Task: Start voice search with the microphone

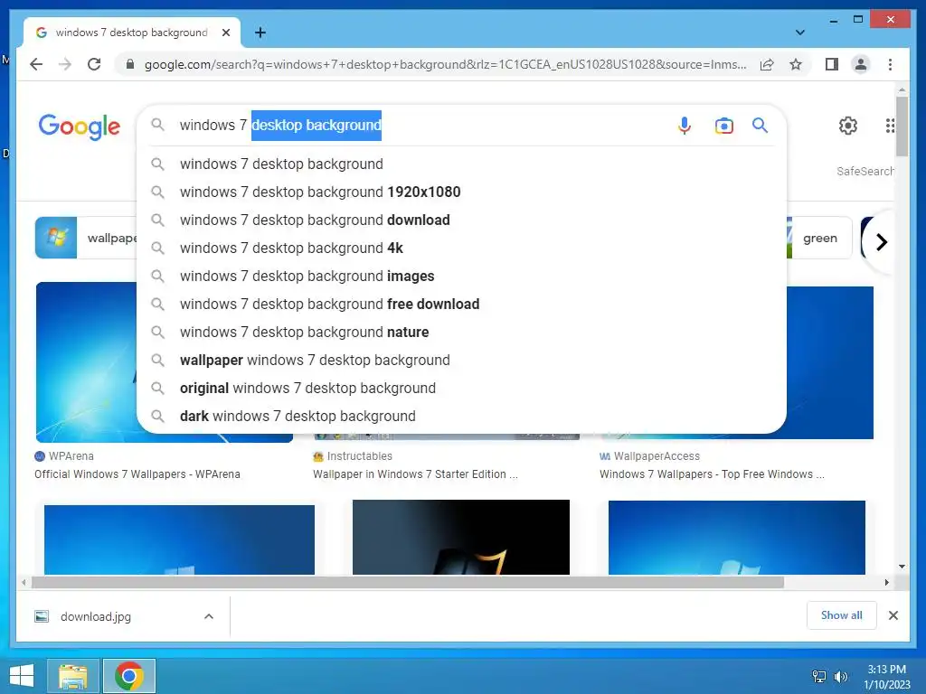Action: tap(685, 125)
